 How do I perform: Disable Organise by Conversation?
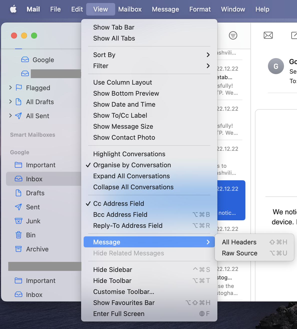tap(132, 165)
